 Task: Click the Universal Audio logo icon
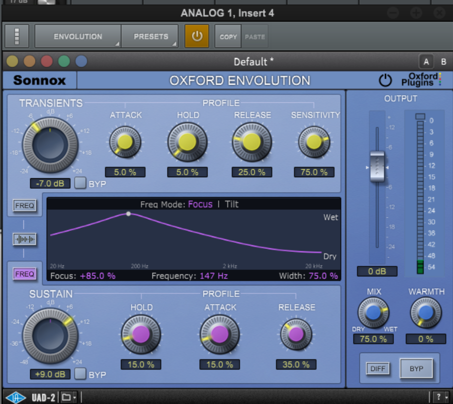tap(15, 397)
